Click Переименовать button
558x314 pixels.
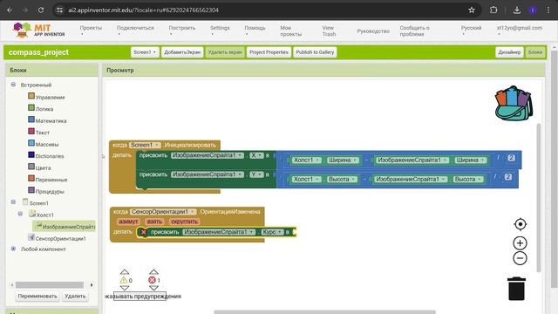(37, 296)
